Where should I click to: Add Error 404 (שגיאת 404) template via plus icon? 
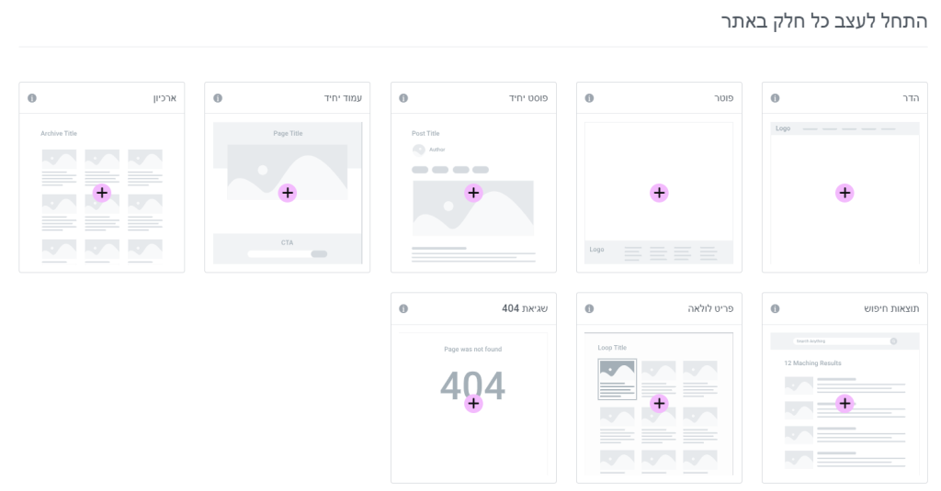[x=473, y=403]
